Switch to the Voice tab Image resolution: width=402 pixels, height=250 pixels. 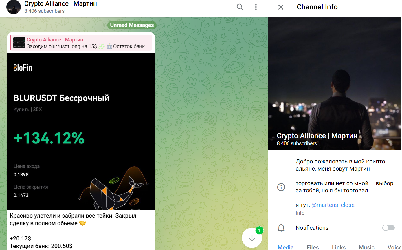point(394,247)
